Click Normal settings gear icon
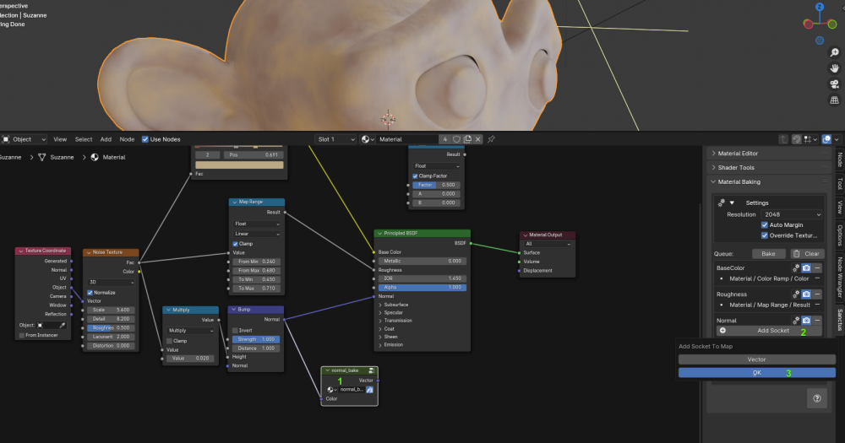Screen dimensions: 845x443 coord(795,321)
